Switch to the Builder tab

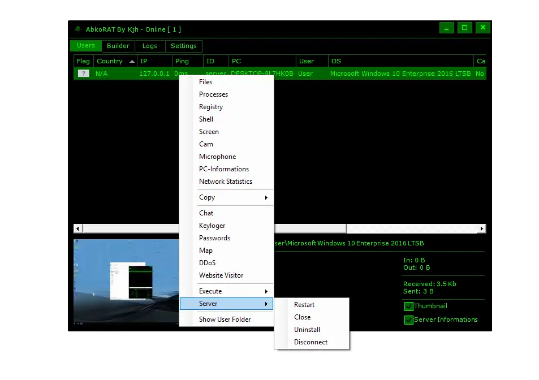[118, 46]
